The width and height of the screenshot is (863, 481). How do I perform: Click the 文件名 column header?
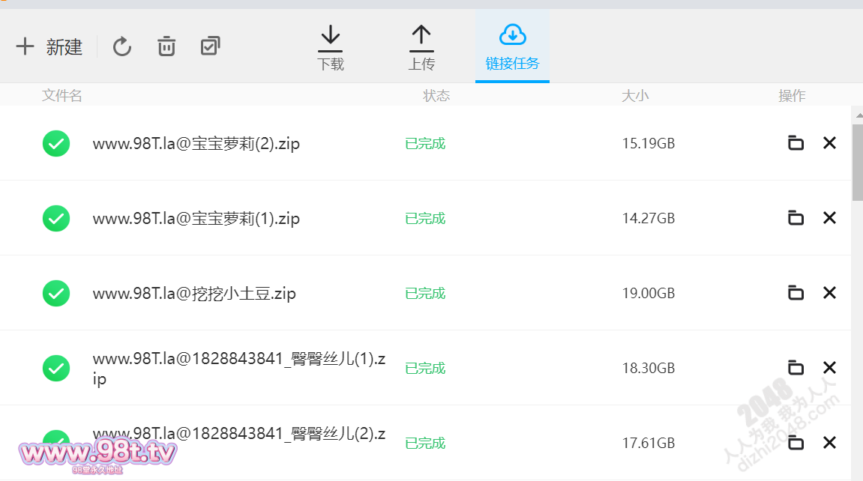pos(62,96)
